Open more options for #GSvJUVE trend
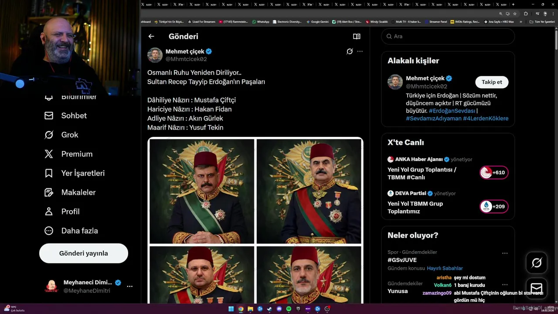Image resolution: width=558 pixels, height=314 pixels. tap(505, 253)
